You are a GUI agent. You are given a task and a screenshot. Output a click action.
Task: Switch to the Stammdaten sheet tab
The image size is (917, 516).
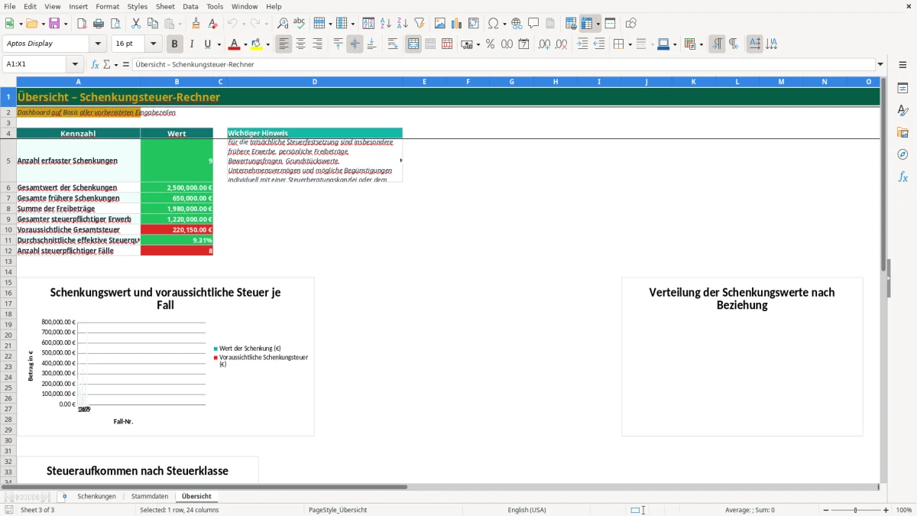(149, 496)
